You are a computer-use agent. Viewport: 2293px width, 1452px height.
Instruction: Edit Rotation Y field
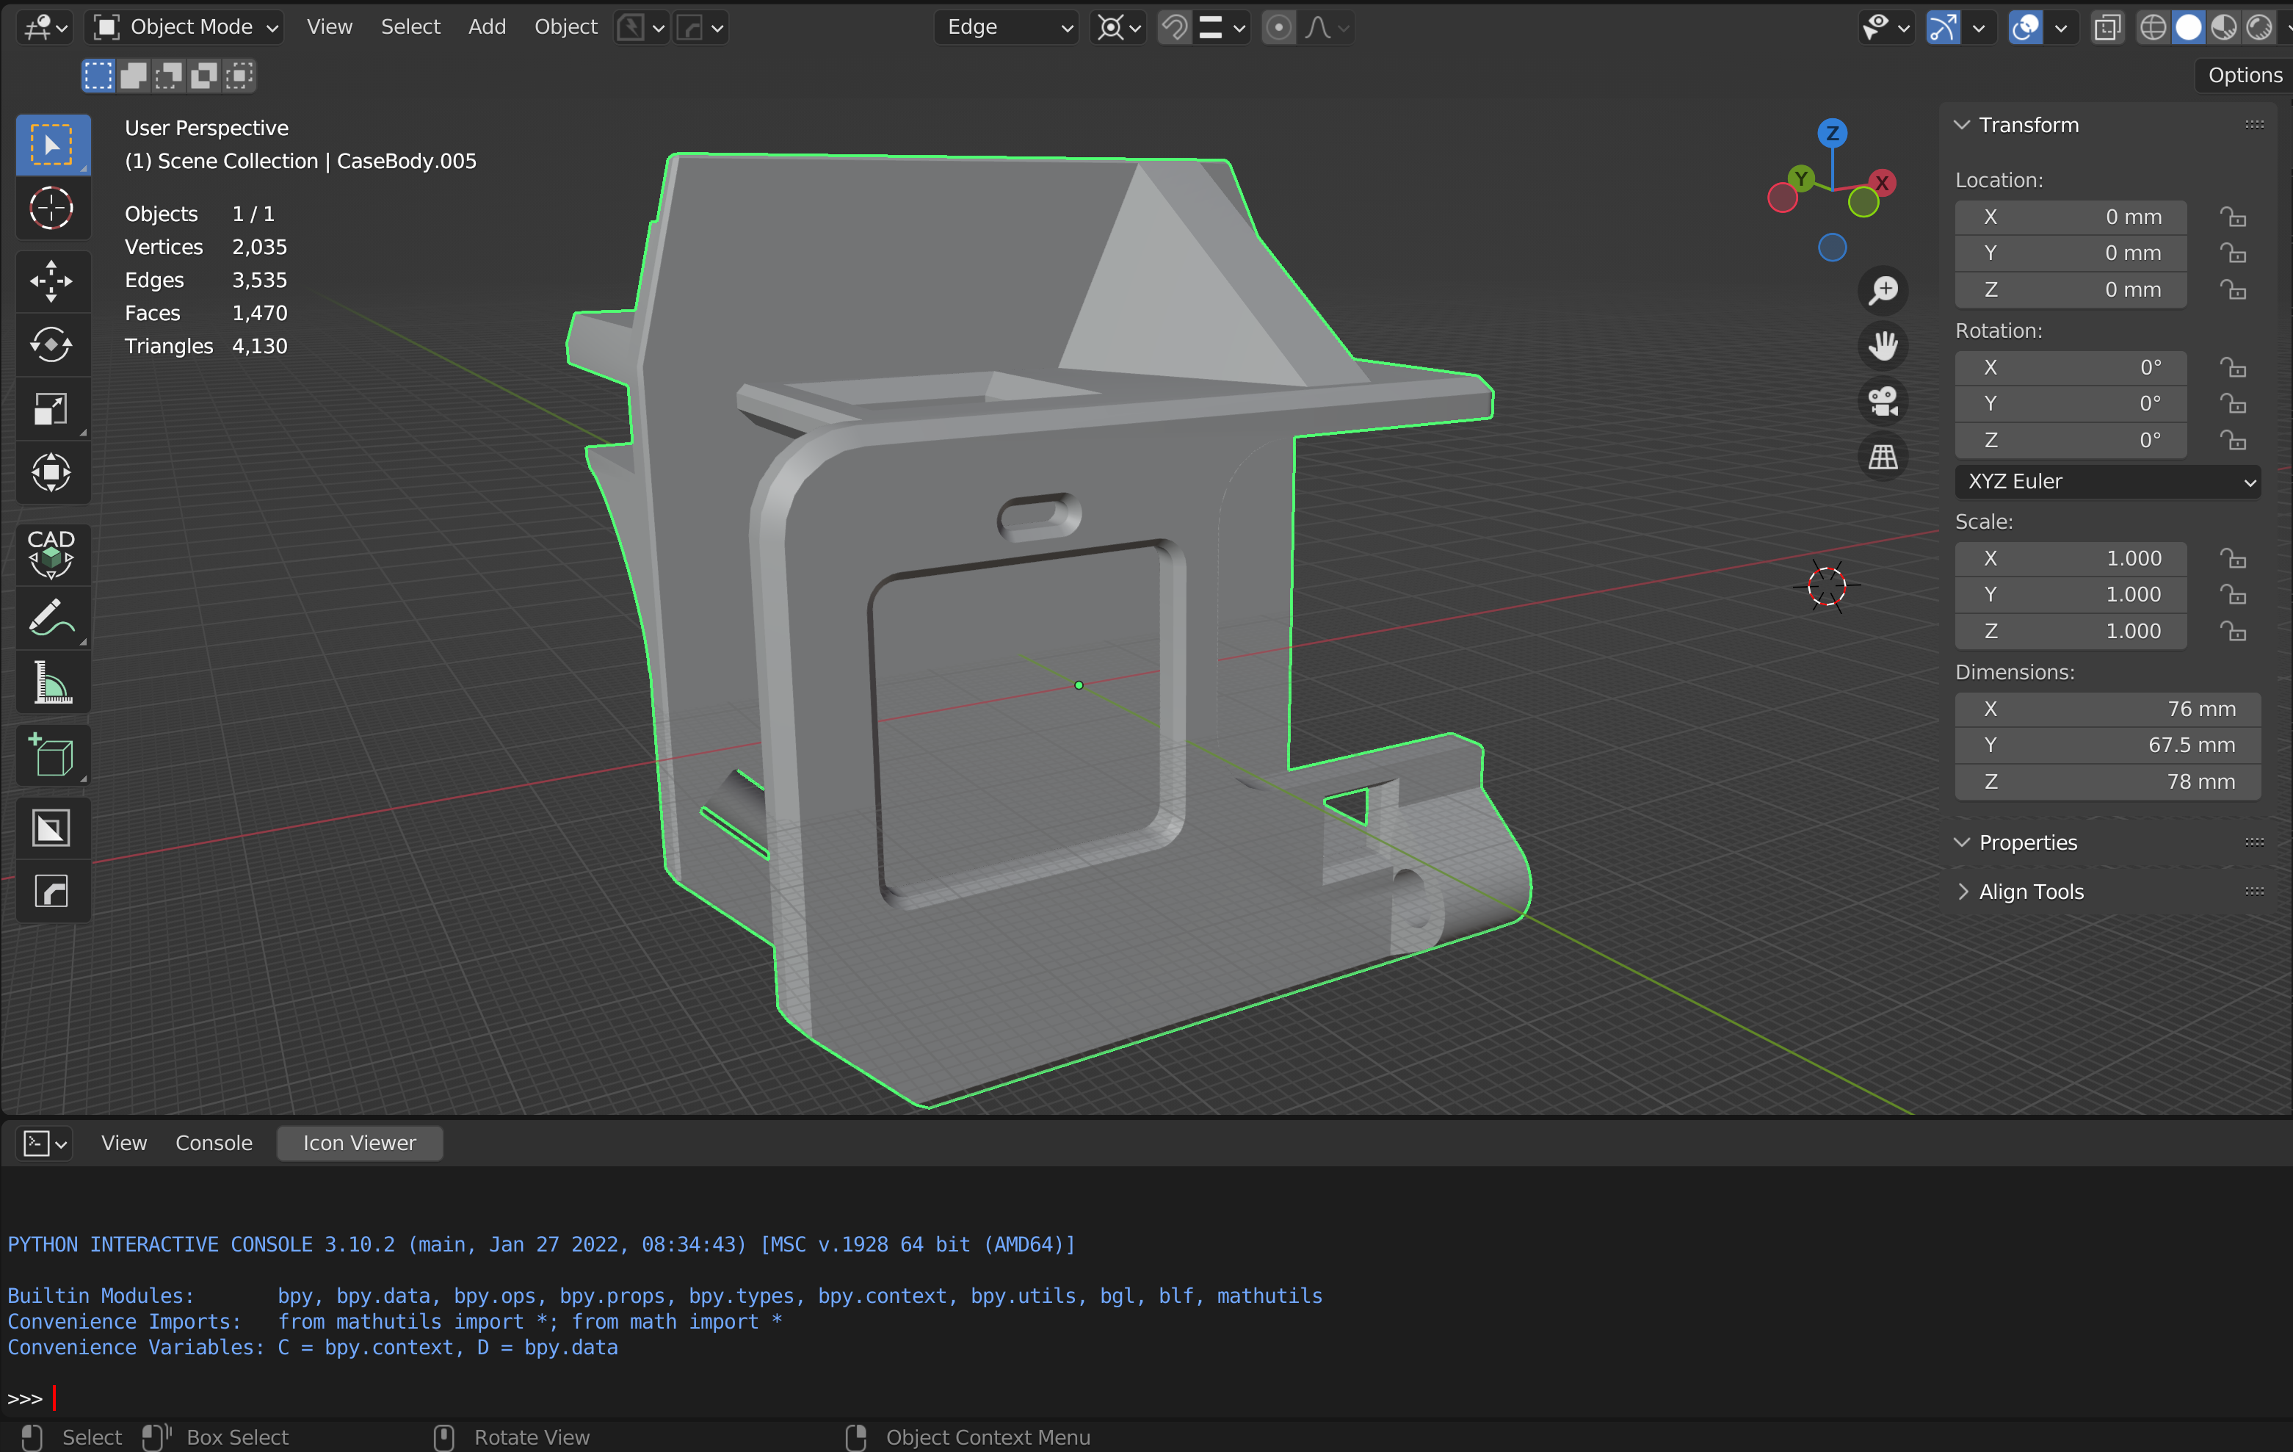[2071, 404]
